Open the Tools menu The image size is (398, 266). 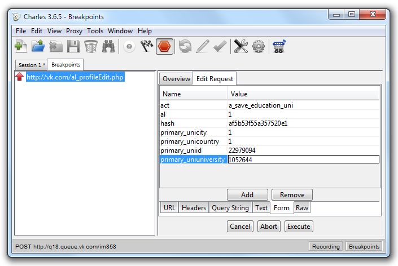click(x=95, y=31)
